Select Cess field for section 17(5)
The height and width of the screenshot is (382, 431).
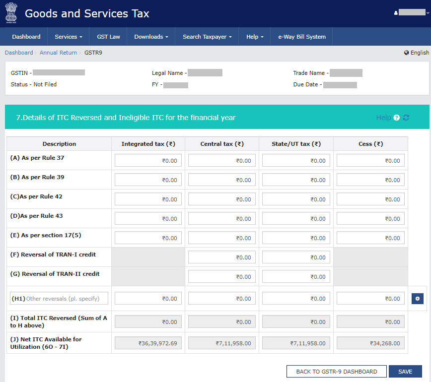pyautogui.click(x=370, y=238)
